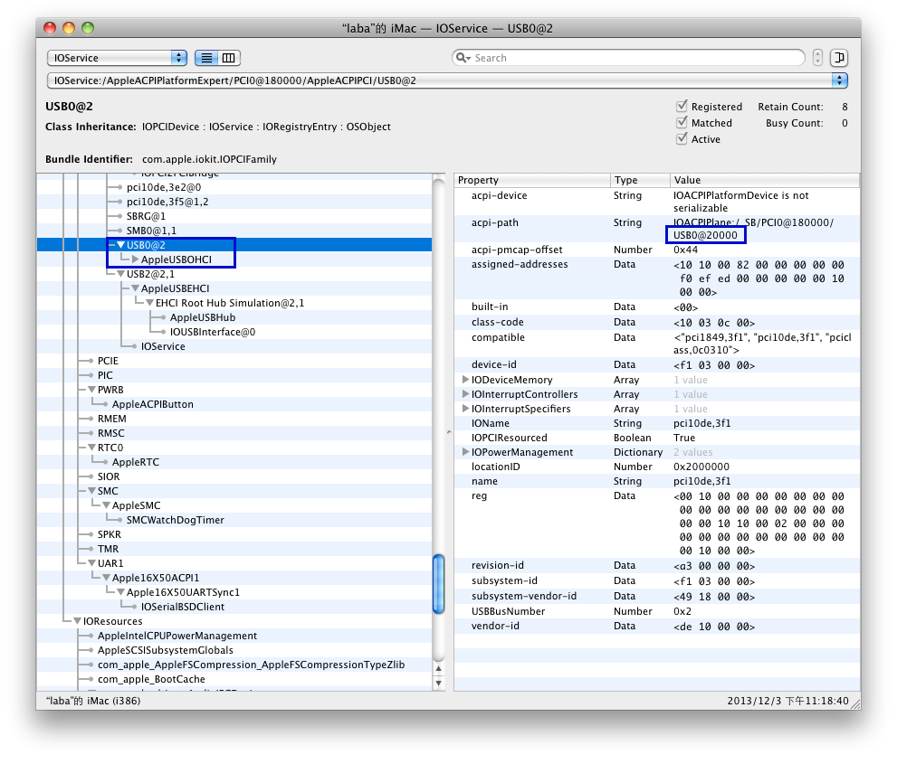Select the pci10de,3e2@0 entry

pyautogui.click(x=164, y=187)
